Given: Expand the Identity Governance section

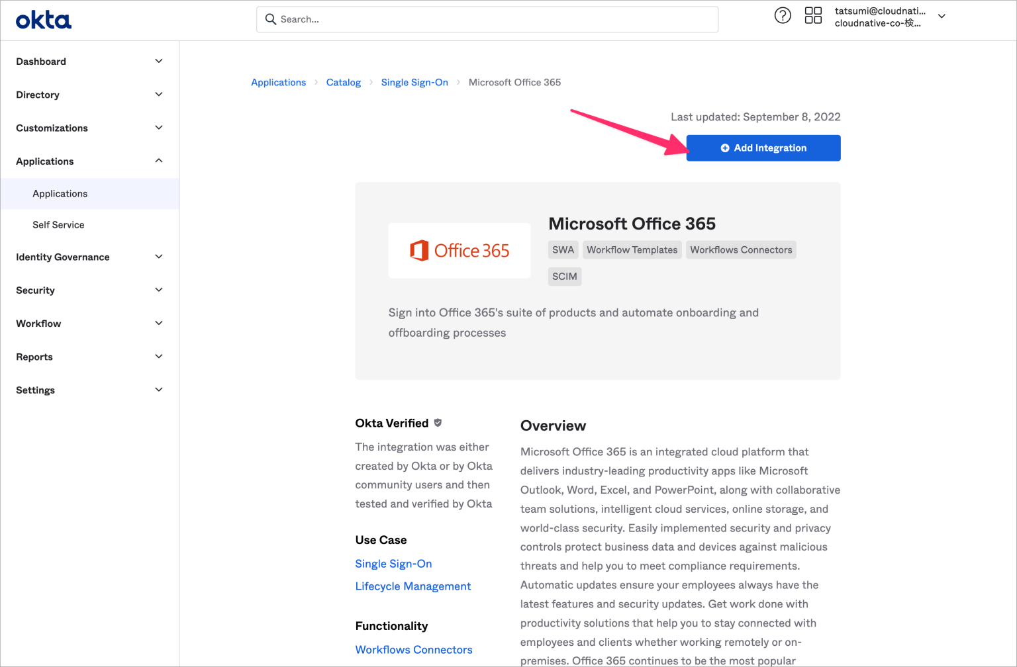Looking at the screenshot, I should (x=158, y=257).
